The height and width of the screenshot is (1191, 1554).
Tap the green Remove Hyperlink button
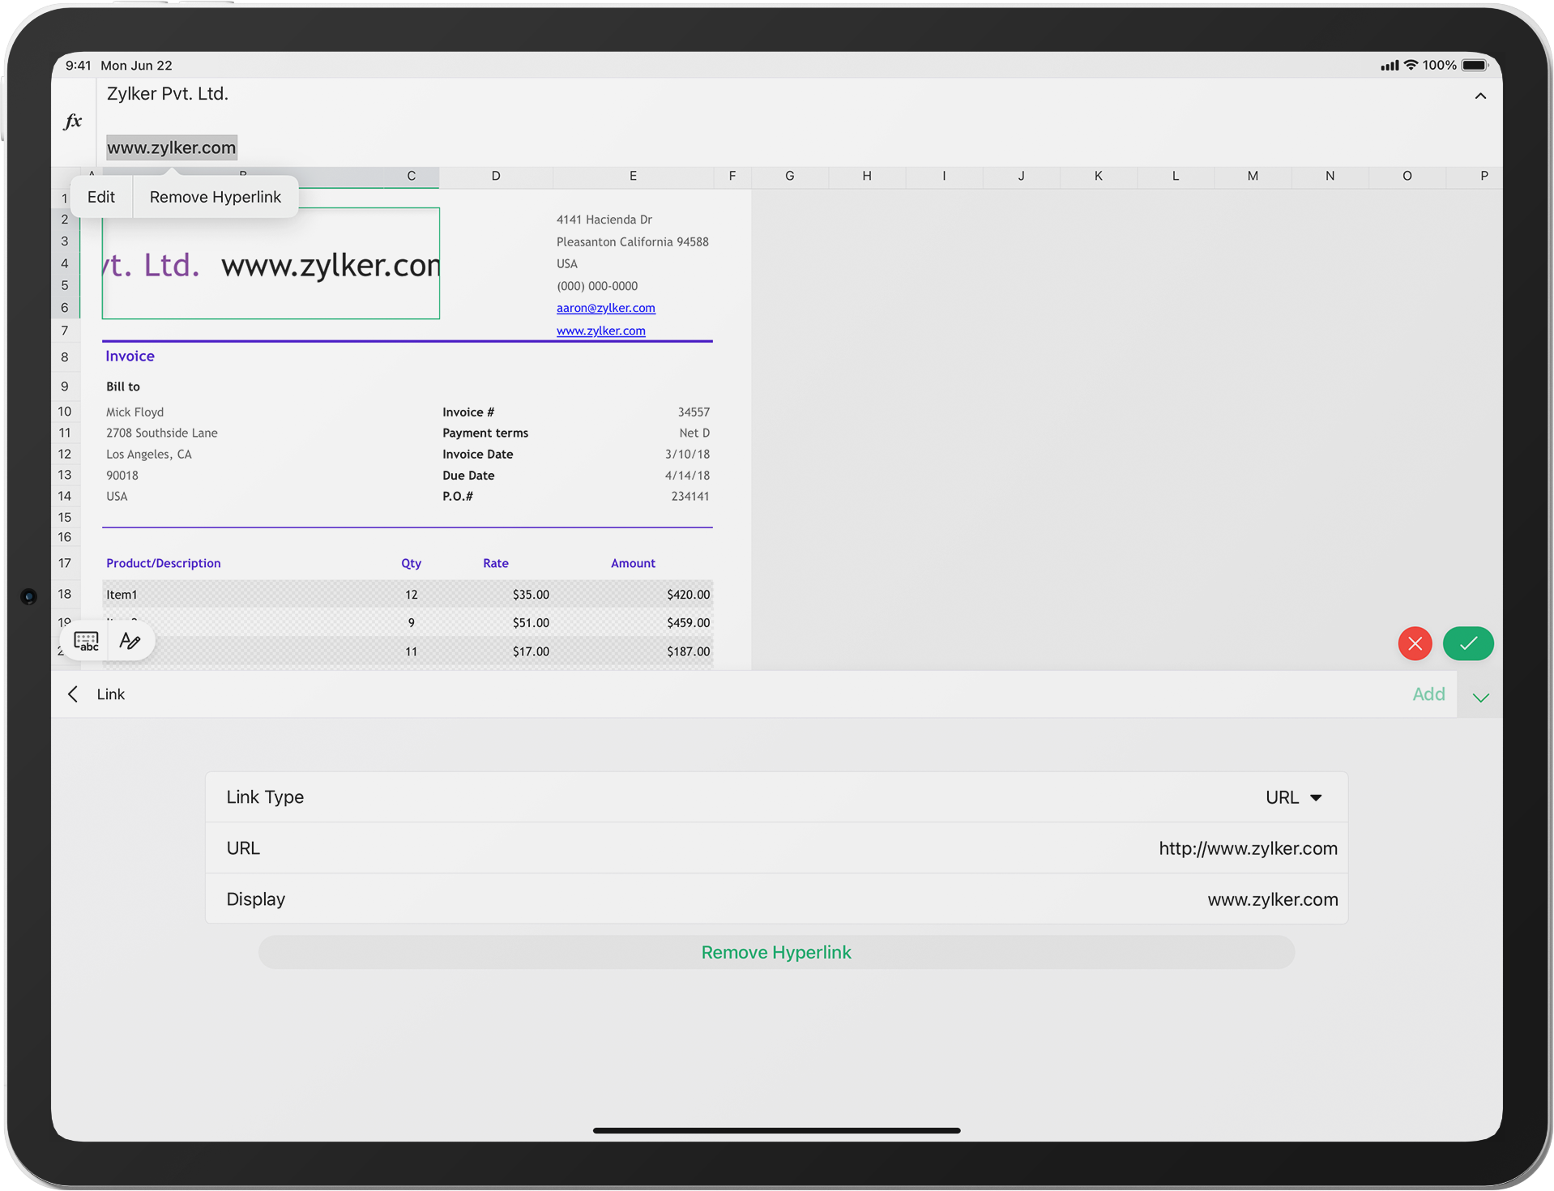[x=776, y=953]
